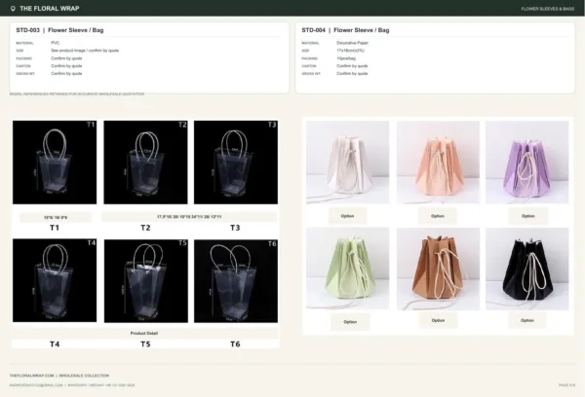
Task: Click the bold T4 caption at the bottom
Action: click(55, 344)
